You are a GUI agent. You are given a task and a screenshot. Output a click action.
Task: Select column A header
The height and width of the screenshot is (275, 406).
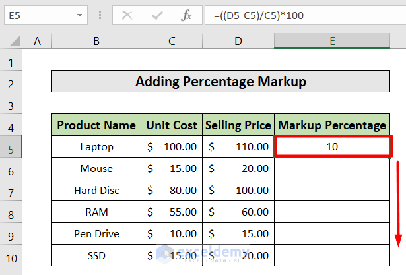(38, 42)
